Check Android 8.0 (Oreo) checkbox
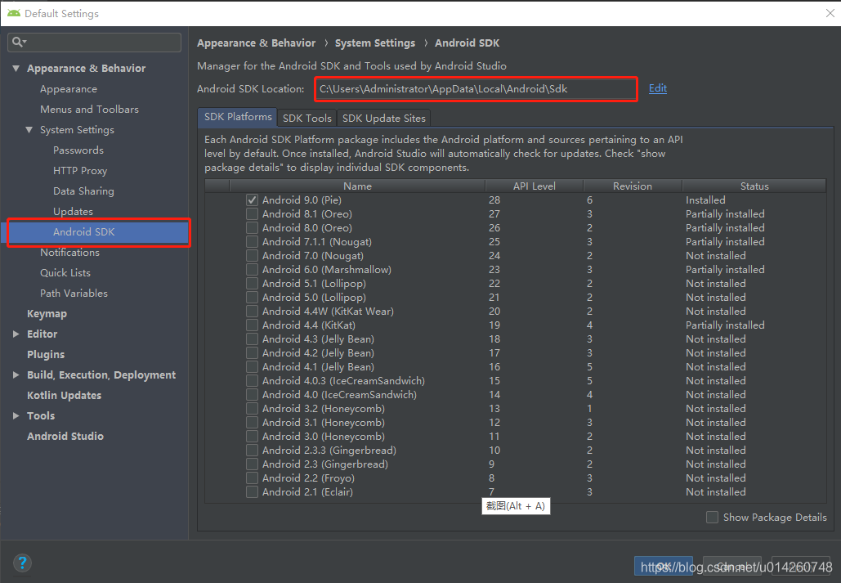Viewport: 841px width, 583px height. [x=252, y=228]
